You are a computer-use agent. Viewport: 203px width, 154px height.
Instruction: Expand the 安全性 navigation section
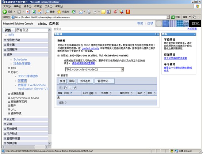pyautogui.click(x=5, y=119)
